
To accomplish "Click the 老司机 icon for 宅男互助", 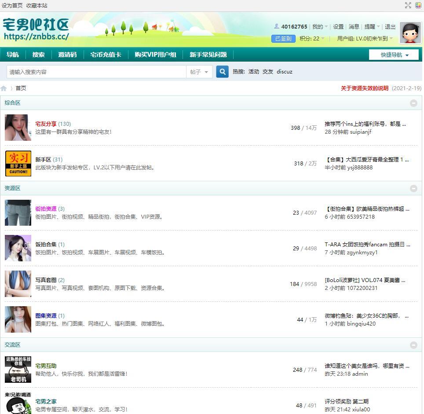I will tap(18, 370).
